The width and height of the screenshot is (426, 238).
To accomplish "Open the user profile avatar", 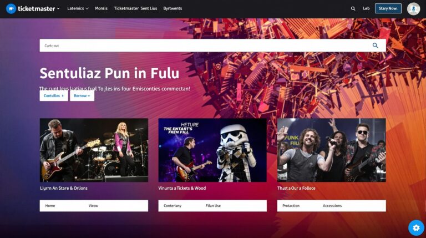I will tap(413, 9).
